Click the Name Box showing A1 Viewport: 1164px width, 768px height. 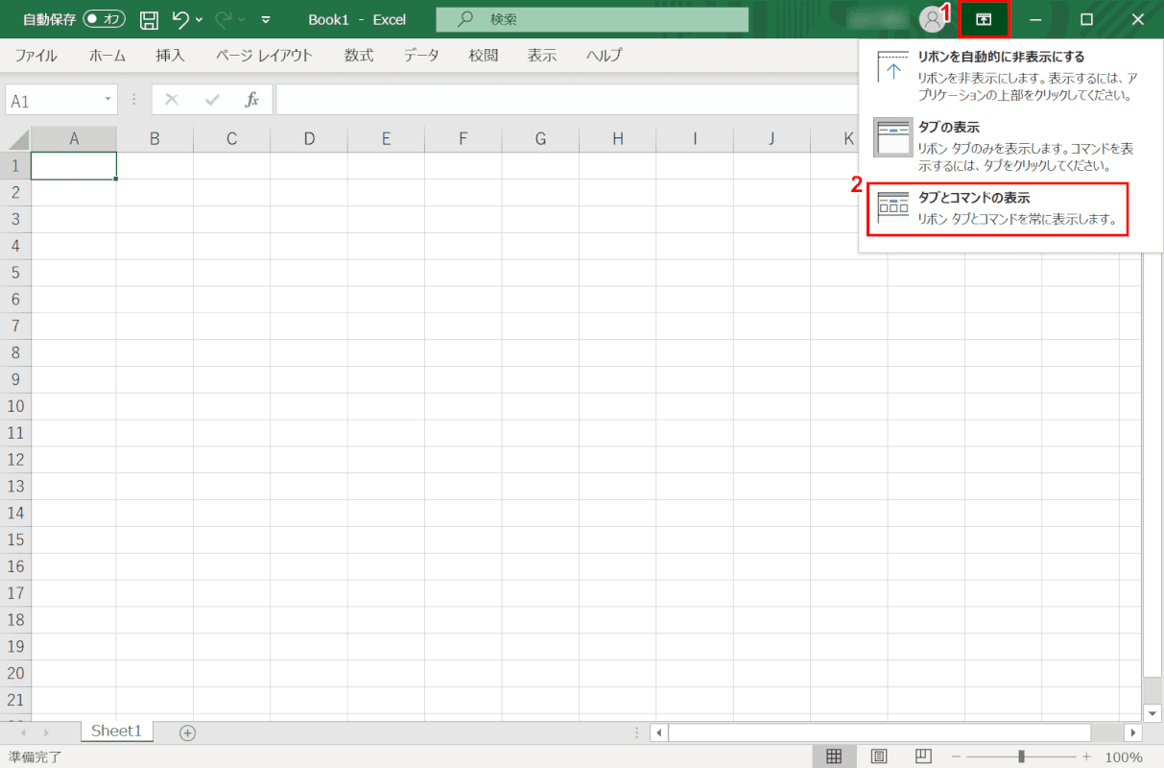point(53,100)
